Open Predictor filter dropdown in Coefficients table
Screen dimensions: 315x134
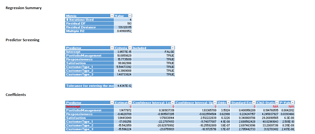(x=112, y=103)
